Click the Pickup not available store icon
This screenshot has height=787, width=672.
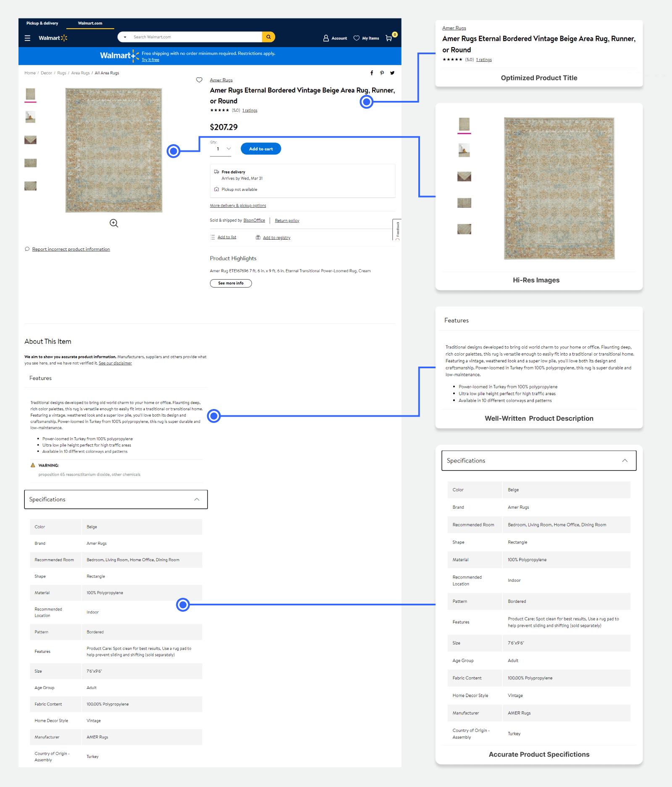click(x=216, y=190)
